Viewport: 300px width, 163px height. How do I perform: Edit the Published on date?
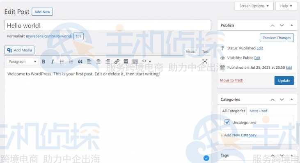coord(289,68)
